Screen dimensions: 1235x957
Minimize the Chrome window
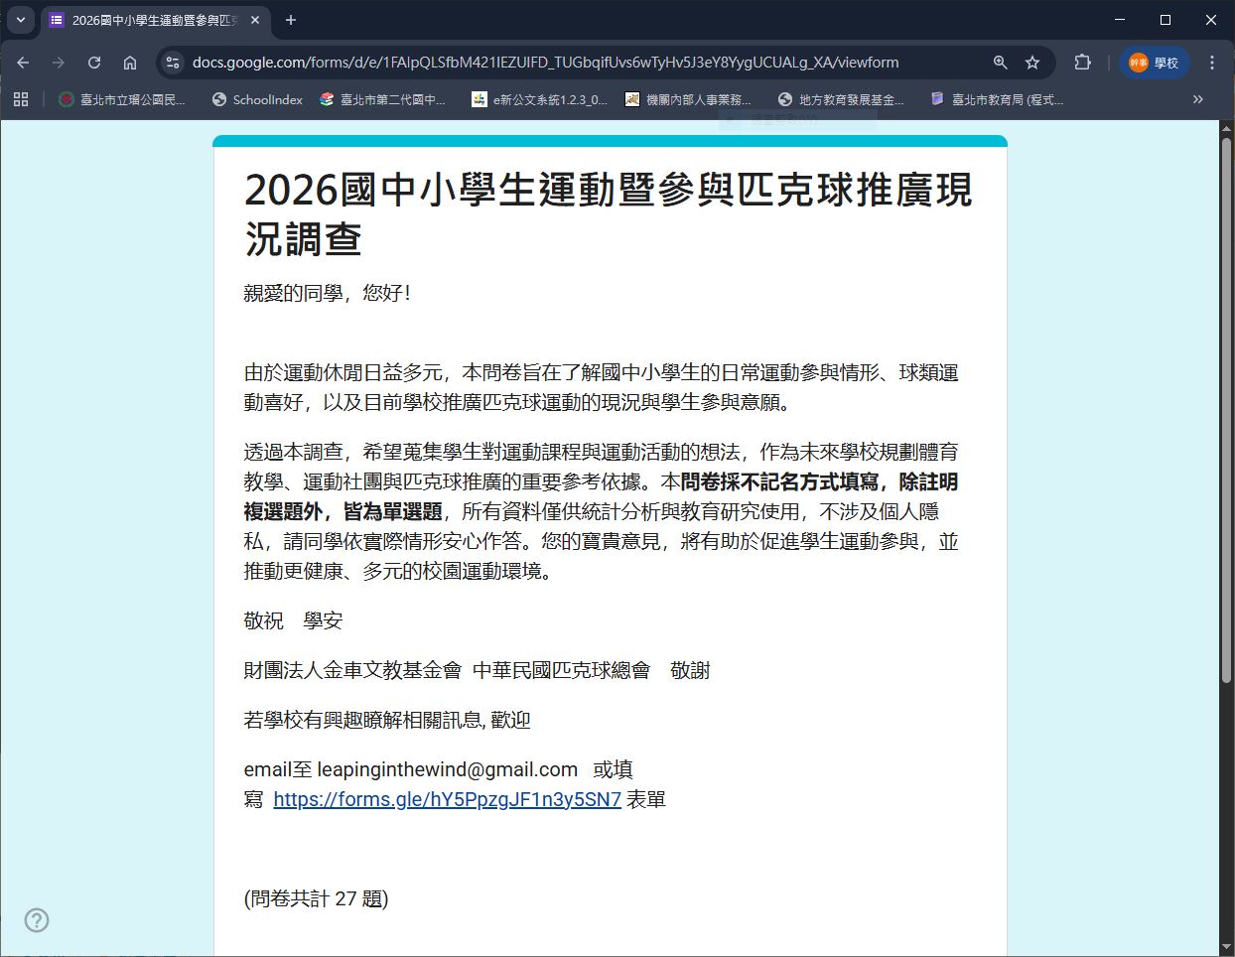(x=1120, y=20)
